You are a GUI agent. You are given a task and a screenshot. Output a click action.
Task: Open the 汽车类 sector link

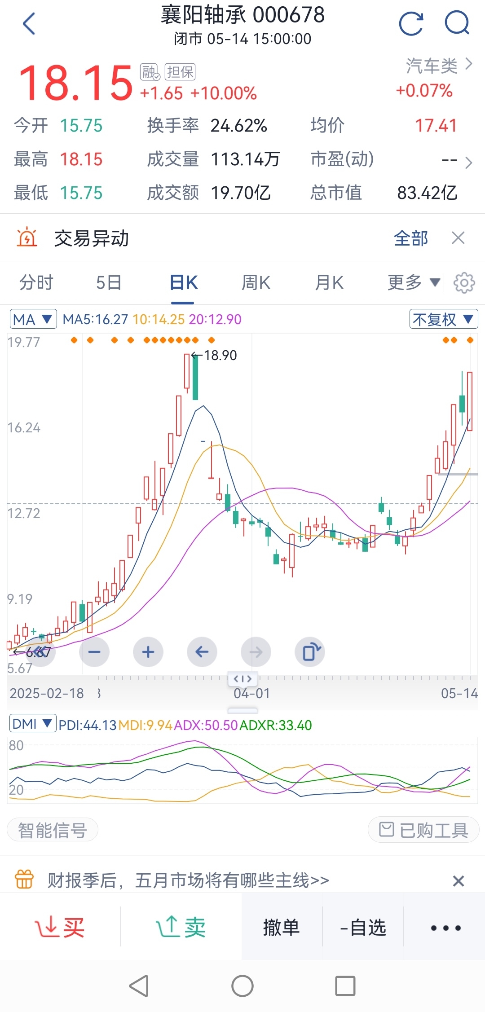pyautogui.click(x=439, y=66)
